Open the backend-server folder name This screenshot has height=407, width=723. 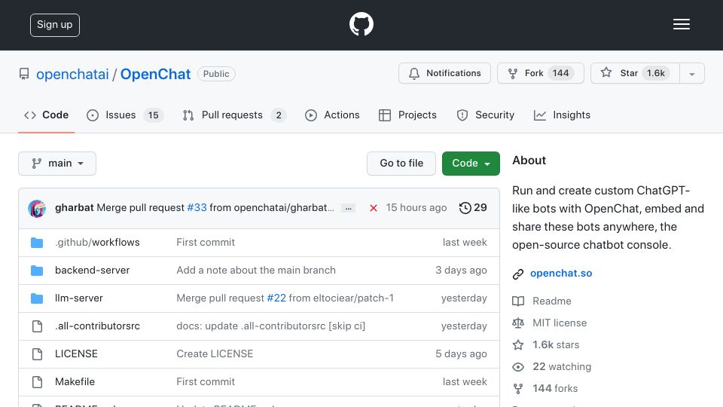click(92, 271)
